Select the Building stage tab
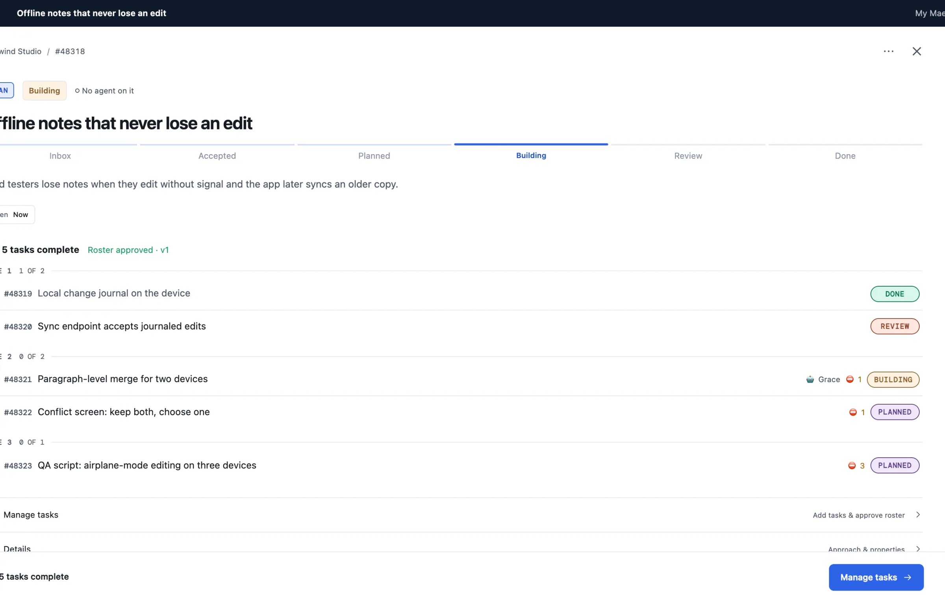 (531, 155)
